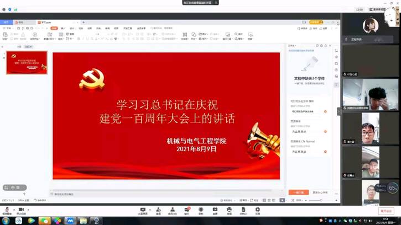Open Invite in meeting toolbar

click(158, 211)
